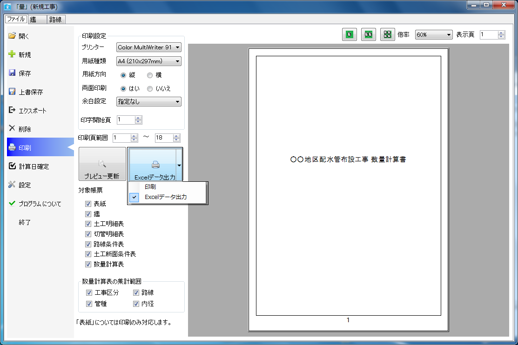Show two-page preview layout

click(x=368, y=34)
